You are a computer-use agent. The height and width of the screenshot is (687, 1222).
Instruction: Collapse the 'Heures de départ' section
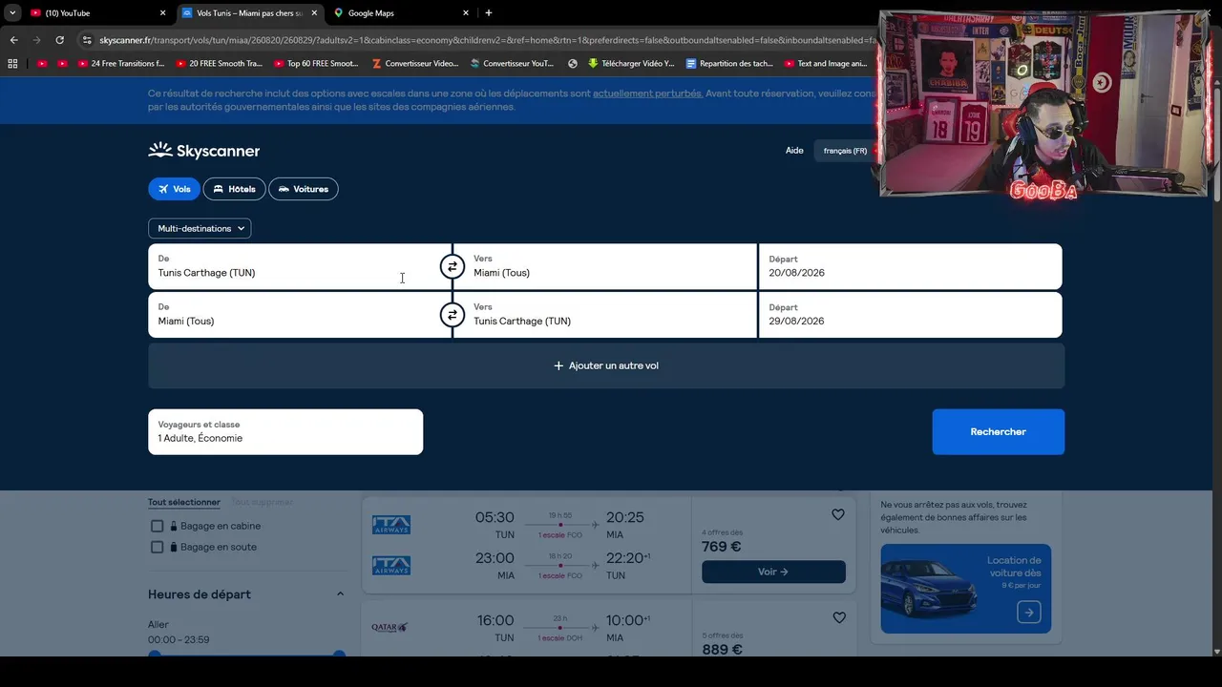tap(340, 594)
